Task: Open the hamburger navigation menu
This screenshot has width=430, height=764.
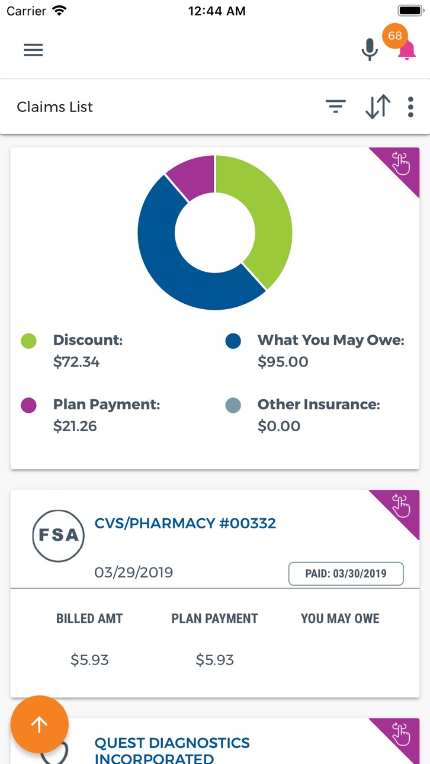Action: click(33, 50)
